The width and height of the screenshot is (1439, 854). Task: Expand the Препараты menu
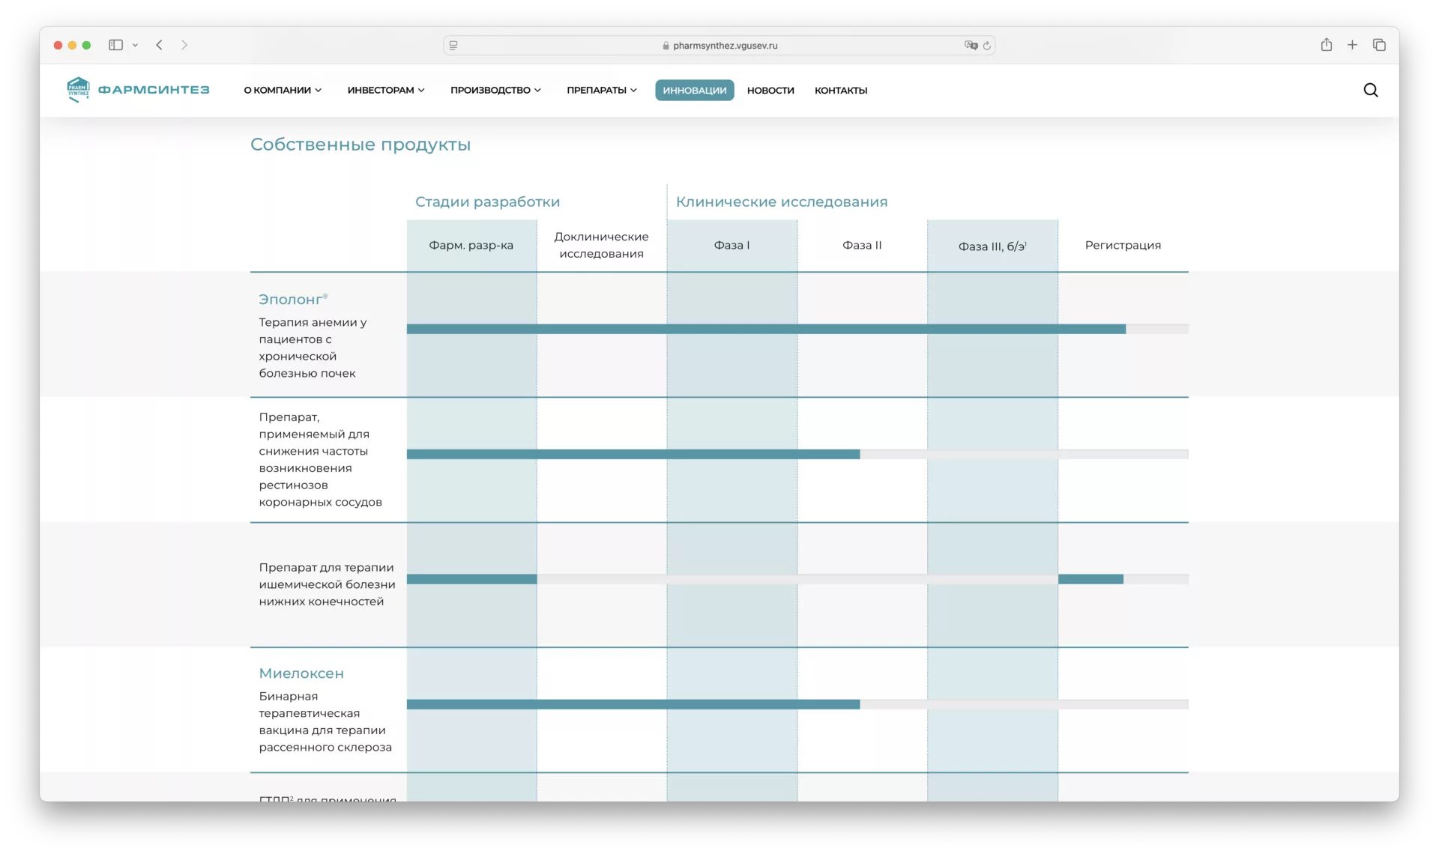[602, 90]
